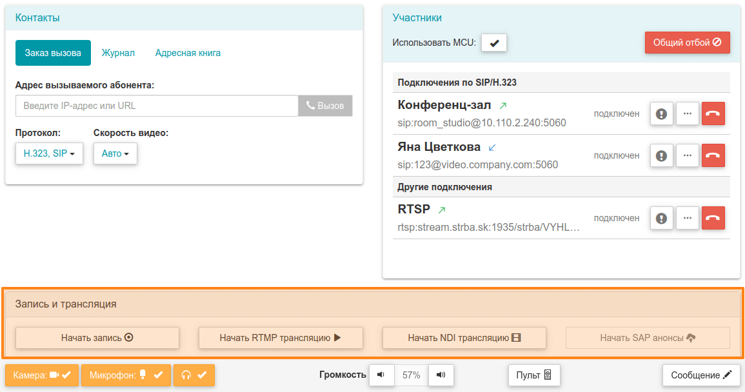Open the Сообщение message editor
This screenshot has width=745, height=392.
pyautogui.click(x=701, y=375)
